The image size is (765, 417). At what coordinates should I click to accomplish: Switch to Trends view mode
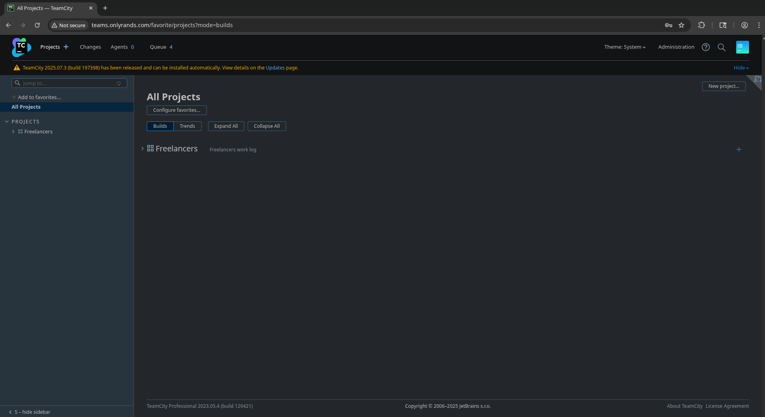click(x=187, y=126)
